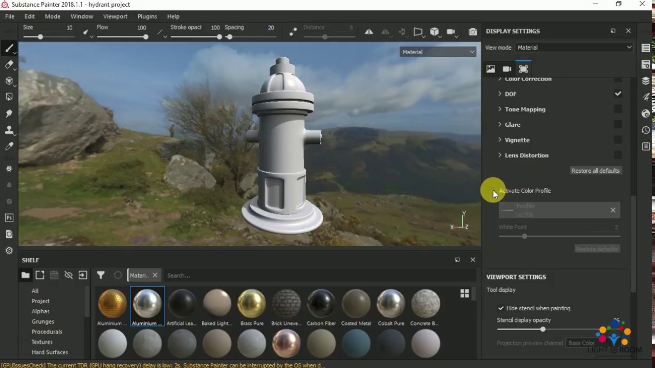Open the shelf folder icon
Image resolution: width=655 pixels, height=368 pixels.
(25, 275)
